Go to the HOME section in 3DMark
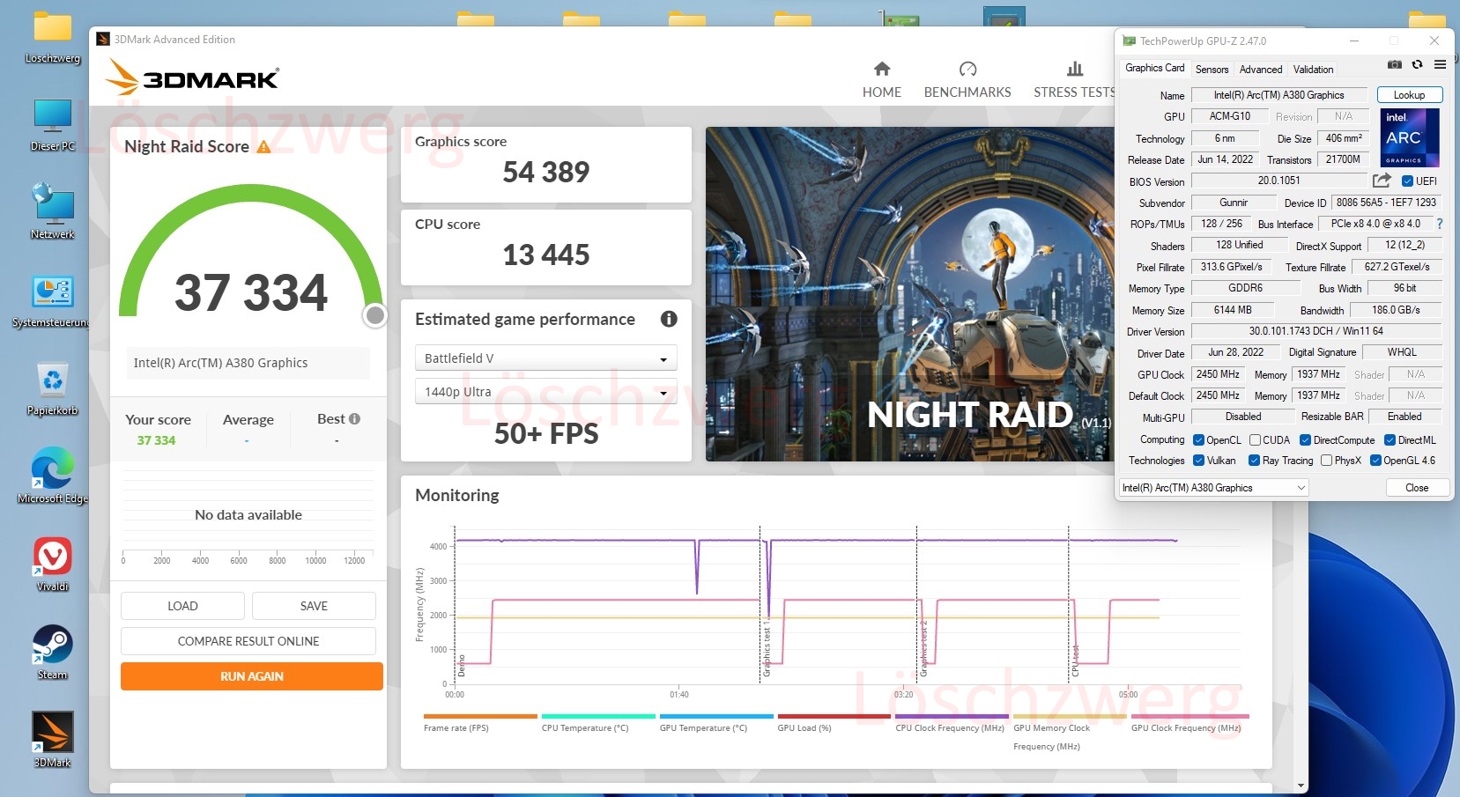This screenshot has height=797, width=1460. click(x=882, y=80)
